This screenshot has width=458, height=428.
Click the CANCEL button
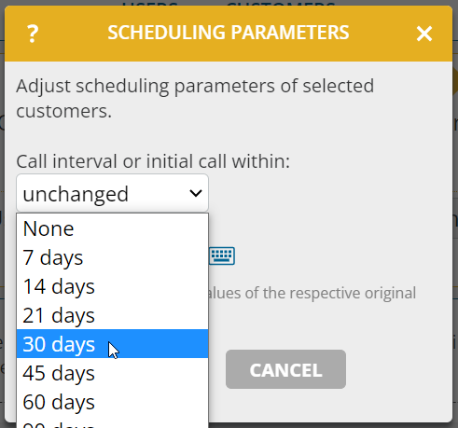[x=285, y=369]
